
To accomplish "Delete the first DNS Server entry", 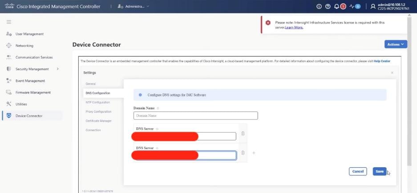I will pos(243,134).
